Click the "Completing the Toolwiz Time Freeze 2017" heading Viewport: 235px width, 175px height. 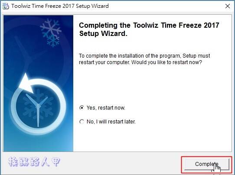pyautogui.click(x=149, y=25)
